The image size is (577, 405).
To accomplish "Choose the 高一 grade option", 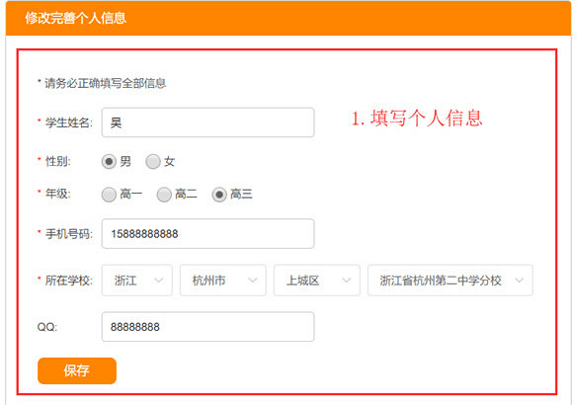I will click(109, 195).
